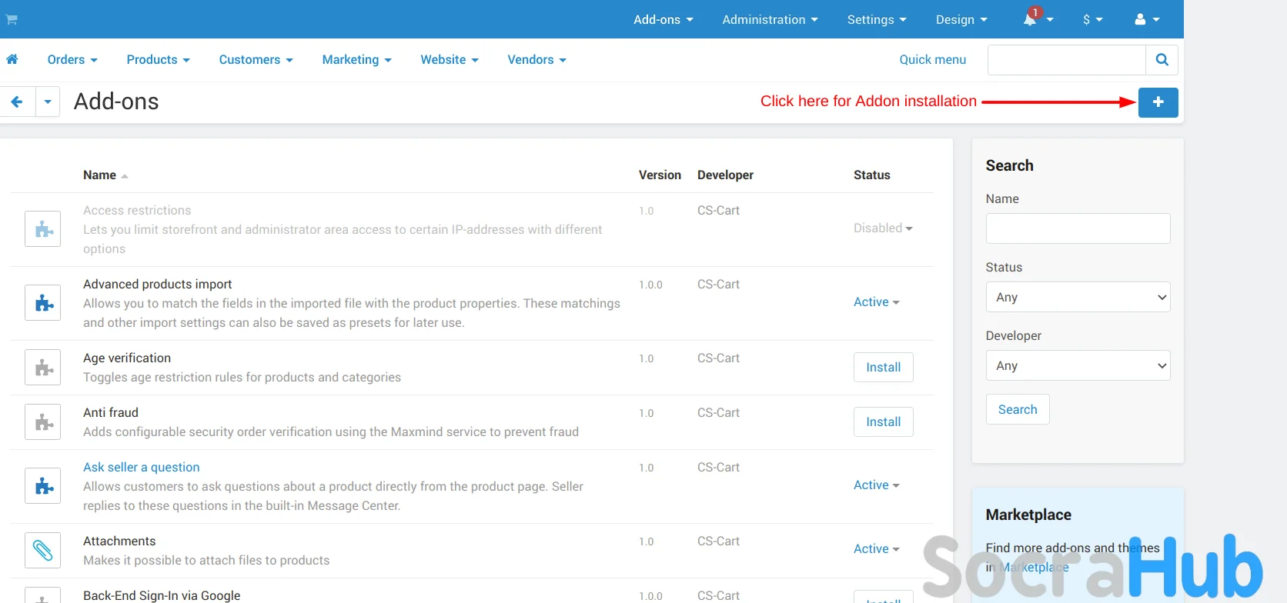This screenshot has width=1287, height=603.
Task: Open the Administration menu
Action: pyautogui.click(x=770, y=19)
